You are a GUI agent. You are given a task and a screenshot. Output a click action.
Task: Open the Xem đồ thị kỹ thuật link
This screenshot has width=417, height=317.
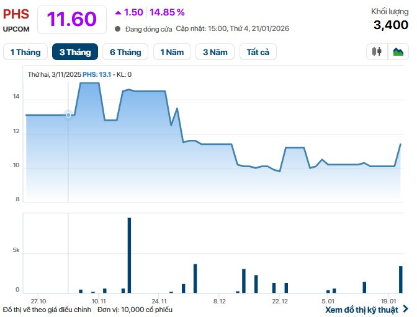point(362,309)
